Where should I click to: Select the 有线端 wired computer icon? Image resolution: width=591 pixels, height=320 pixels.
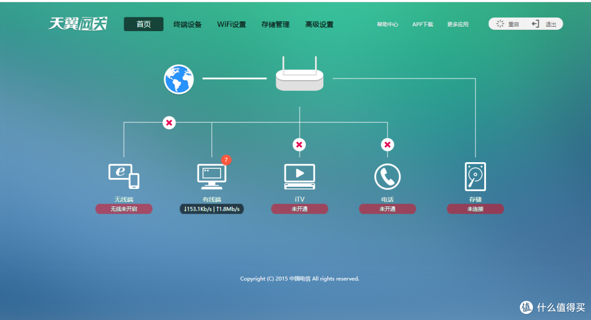pos(212,176)
